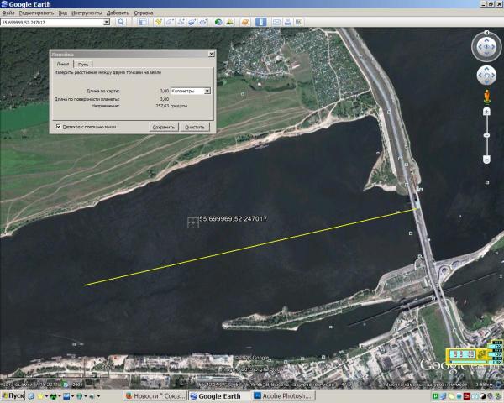Click the coordinates search input field

52,22
